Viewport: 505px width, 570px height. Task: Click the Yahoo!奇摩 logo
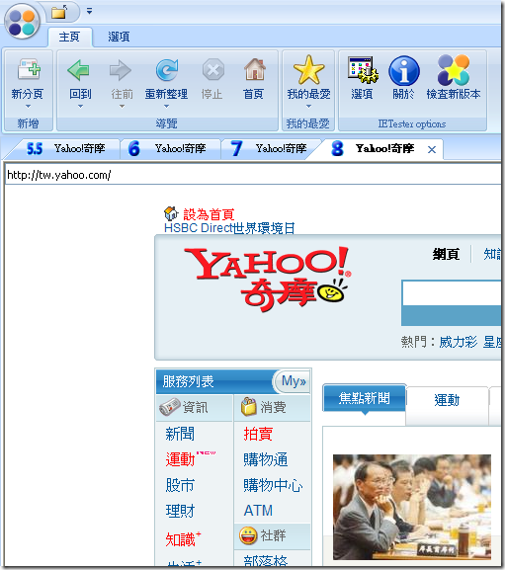267,280
